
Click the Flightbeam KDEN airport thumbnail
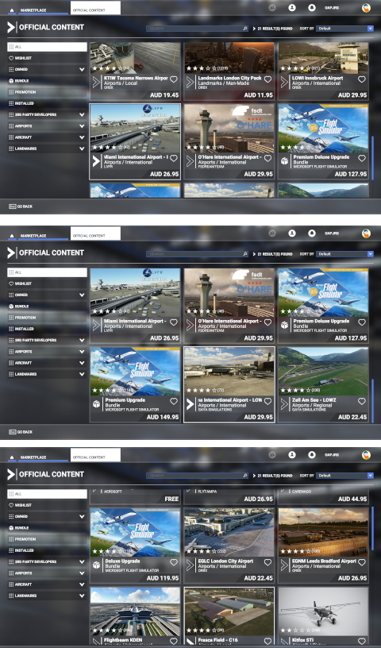(x=135, y=612)
